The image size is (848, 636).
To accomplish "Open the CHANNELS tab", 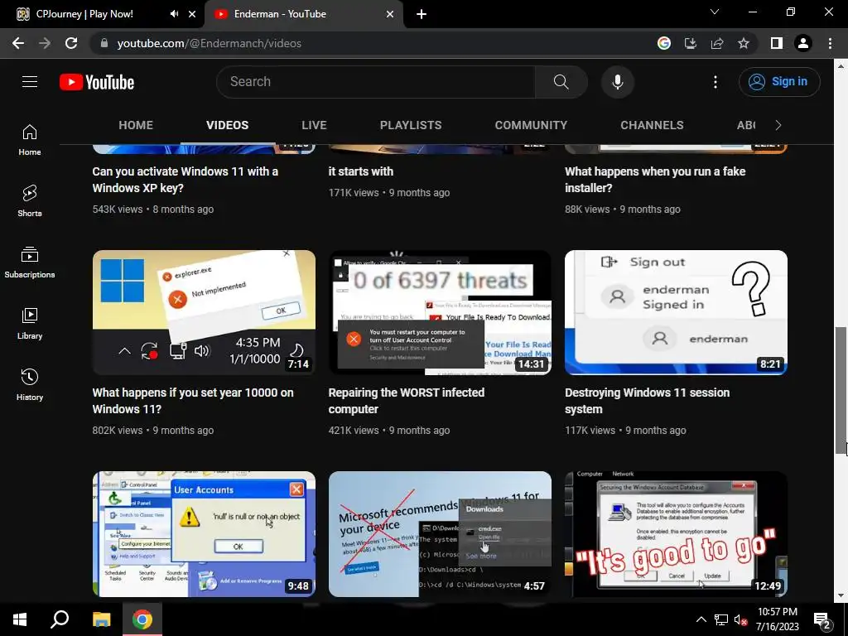I will (652, 125).
